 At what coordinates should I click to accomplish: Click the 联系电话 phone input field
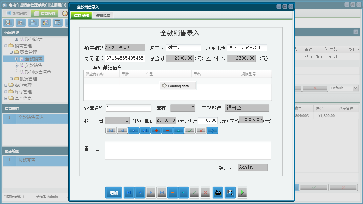click(247, 47)
